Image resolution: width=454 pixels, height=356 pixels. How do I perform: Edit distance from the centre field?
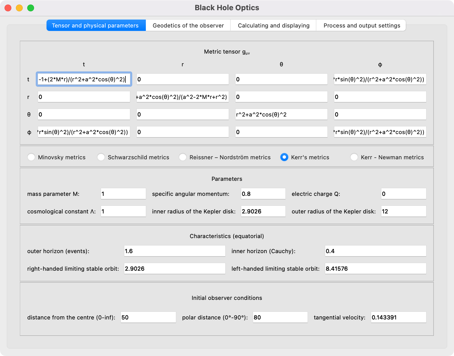(148, 317)
